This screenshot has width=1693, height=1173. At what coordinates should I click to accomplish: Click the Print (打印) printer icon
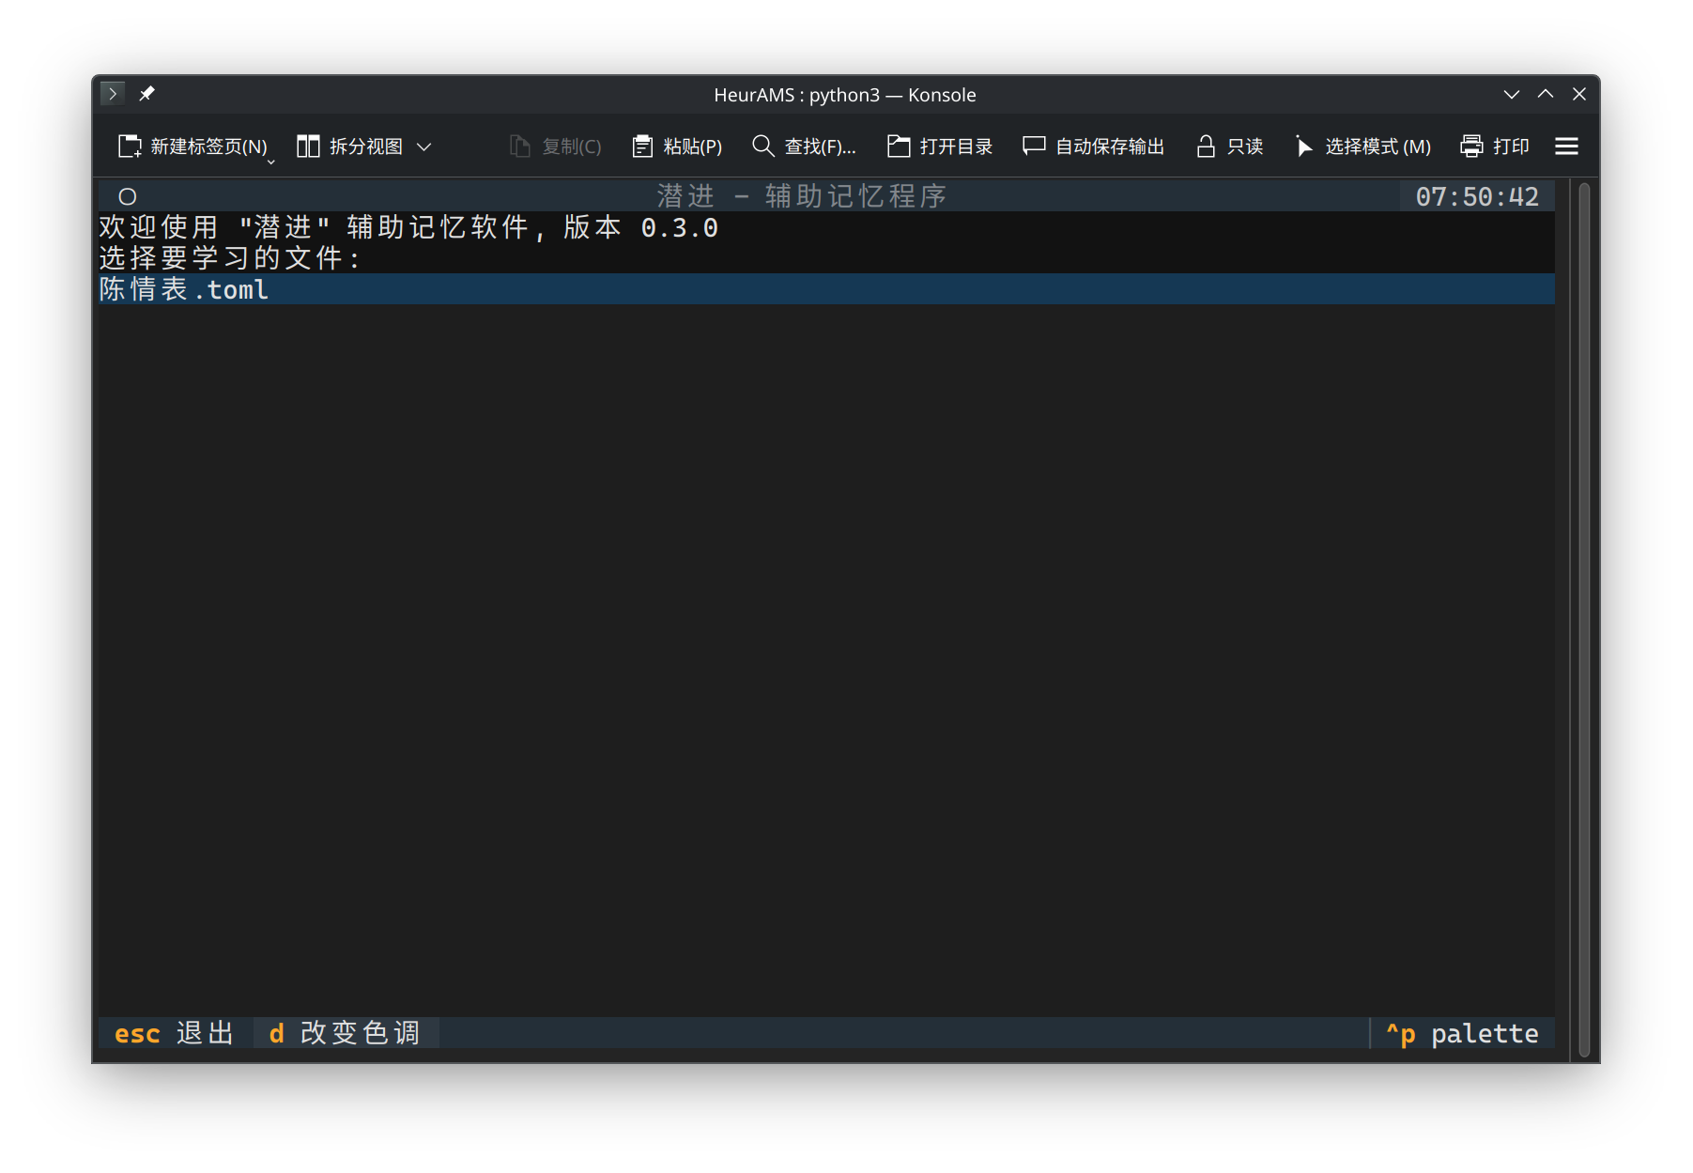pyautogui.click(x=1471, y=147)
